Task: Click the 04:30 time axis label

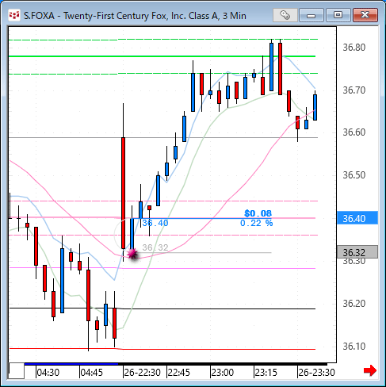Action: click(x=48, y=373)
